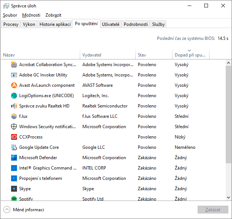Click the Správce úloh title bar icon

pyautogui.click(x=6, y=6)
